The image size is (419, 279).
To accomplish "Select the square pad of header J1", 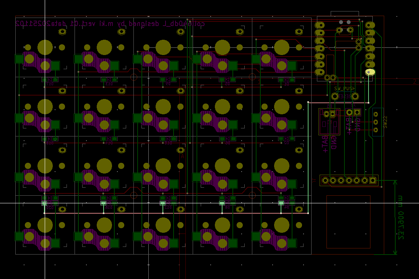I will [x=373, y=180].
